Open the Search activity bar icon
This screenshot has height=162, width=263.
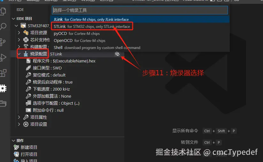point(3,27)
